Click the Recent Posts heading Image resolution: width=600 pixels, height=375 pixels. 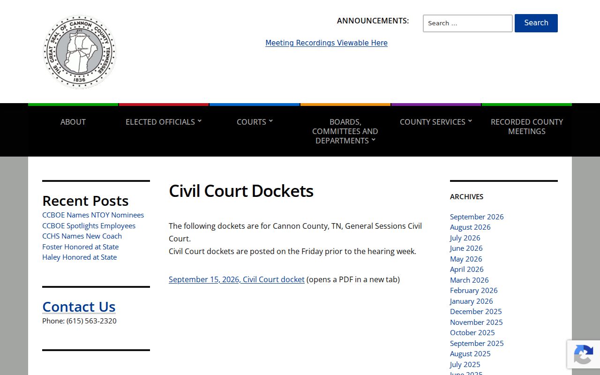click(x=85, y=201)
